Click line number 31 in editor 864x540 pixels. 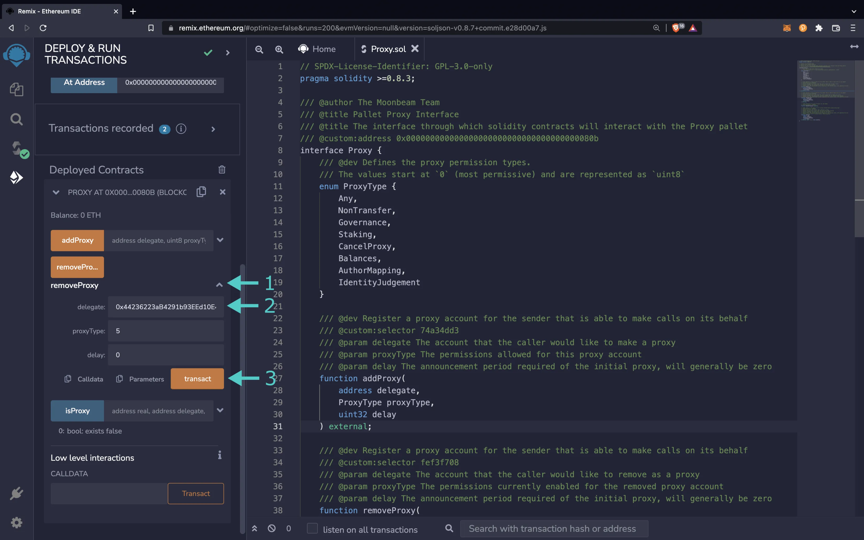pyautogui.click(x=278, y=426)
